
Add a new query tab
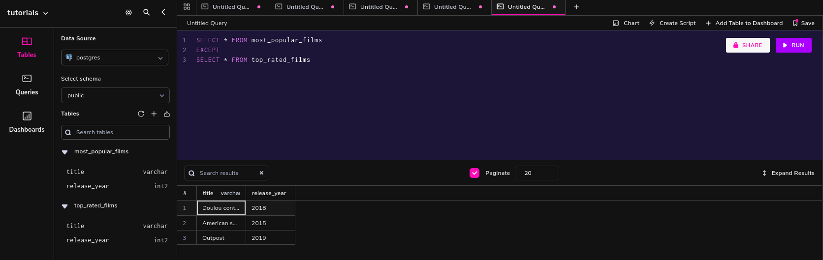click(576, 7)
